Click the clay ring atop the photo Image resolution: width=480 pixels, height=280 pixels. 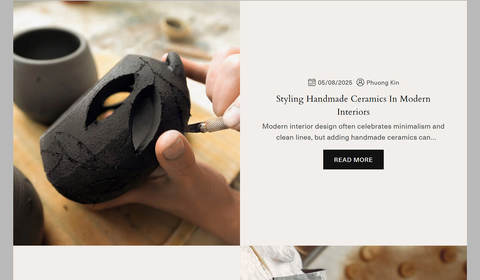[175, 27]
